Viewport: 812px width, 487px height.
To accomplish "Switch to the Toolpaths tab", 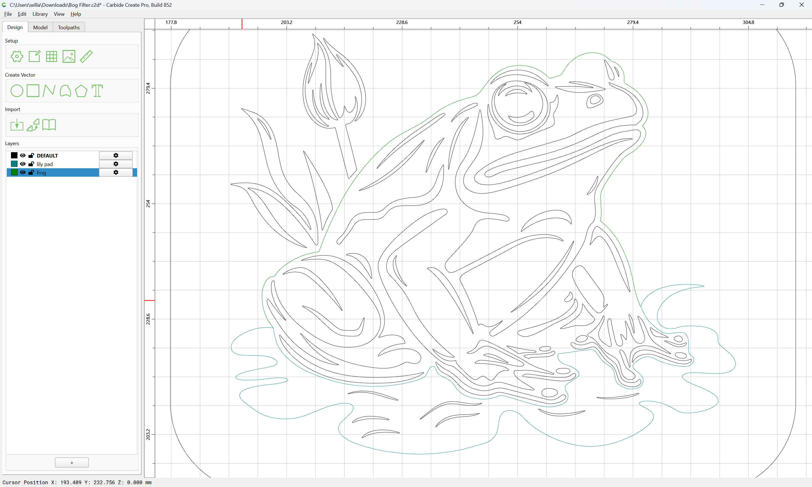I will 69,27.
